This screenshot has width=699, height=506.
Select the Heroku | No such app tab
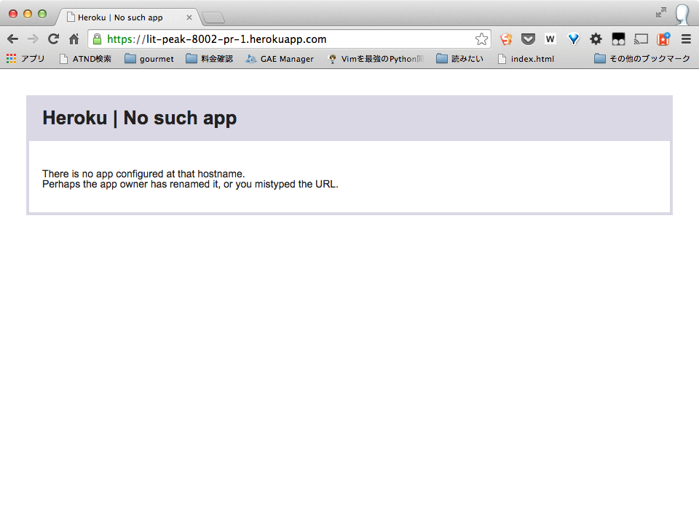click(x=127, y=17)
